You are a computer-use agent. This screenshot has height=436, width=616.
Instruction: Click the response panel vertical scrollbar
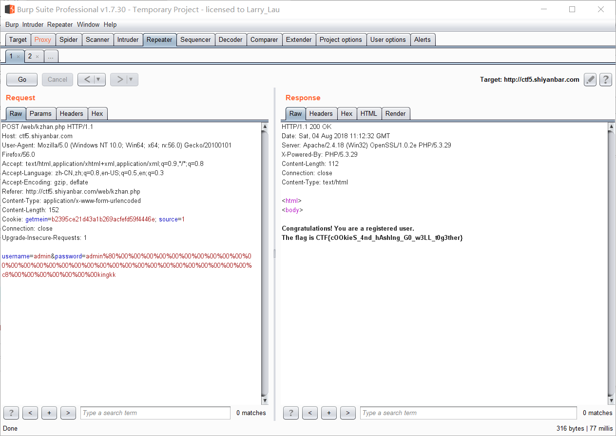[612, 263]
